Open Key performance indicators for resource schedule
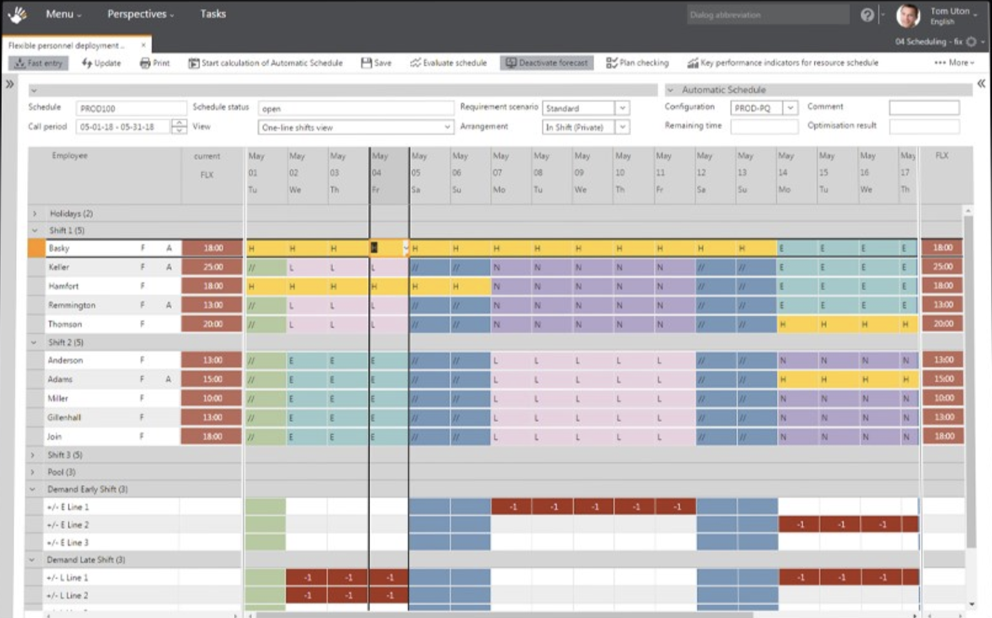The image size is (992, 618). 693,63
